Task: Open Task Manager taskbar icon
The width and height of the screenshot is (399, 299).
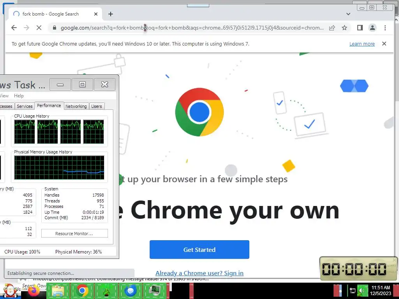Action: [155, 291]
